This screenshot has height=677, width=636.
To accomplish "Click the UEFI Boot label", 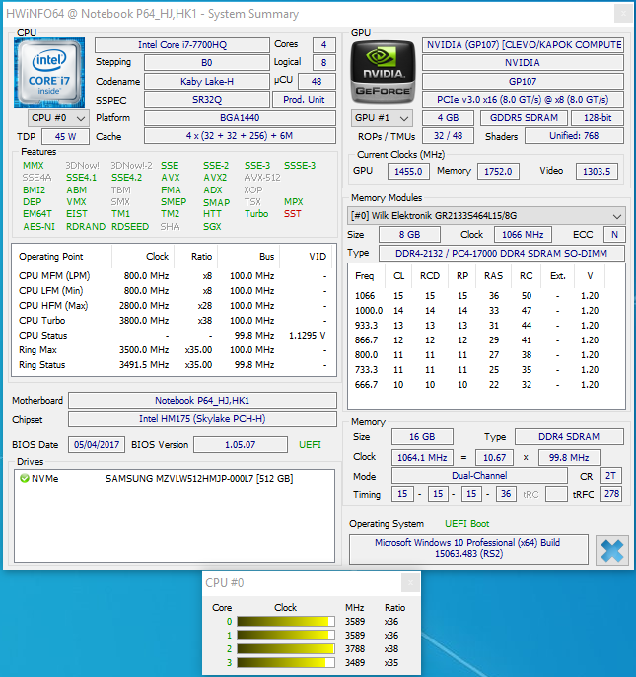I will click(466, 524).
